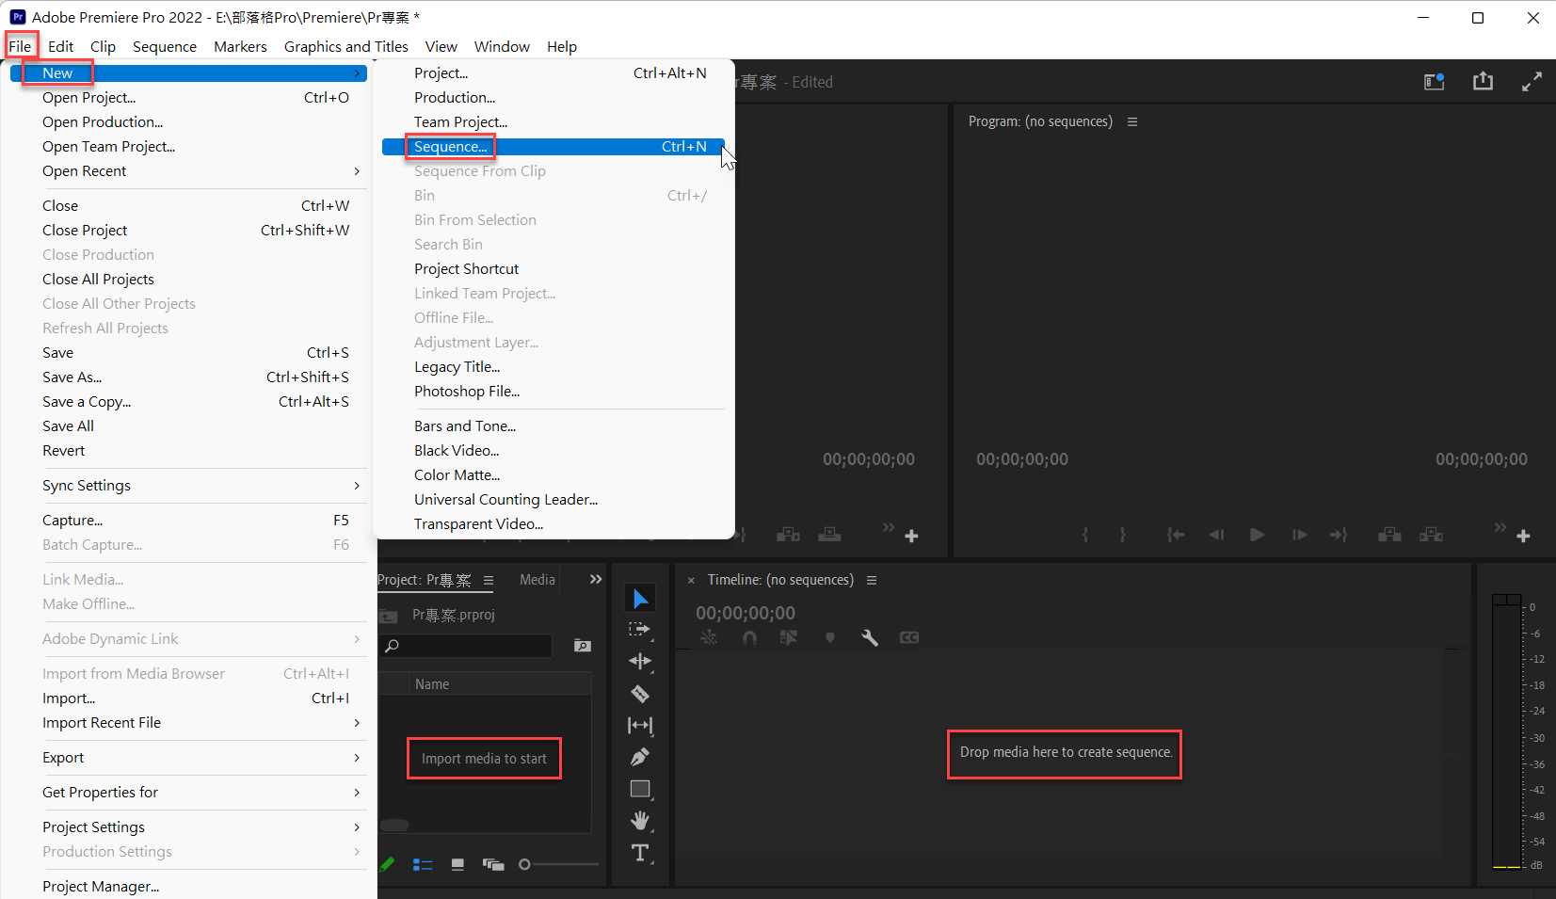Image resolution: width=1556 pixels, height=899 pixels.
Task: Select the Type tool
Action: [x=640, y=853]
